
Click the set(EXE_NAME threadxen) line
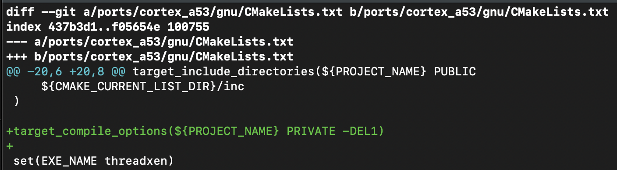93,161
